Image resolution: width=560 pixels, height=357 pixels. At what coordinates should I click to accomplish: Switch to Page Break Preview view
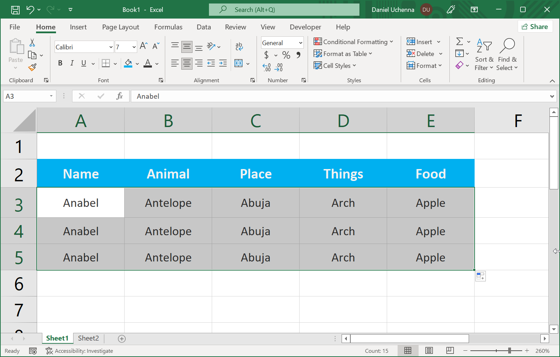(x=450, y=351)
